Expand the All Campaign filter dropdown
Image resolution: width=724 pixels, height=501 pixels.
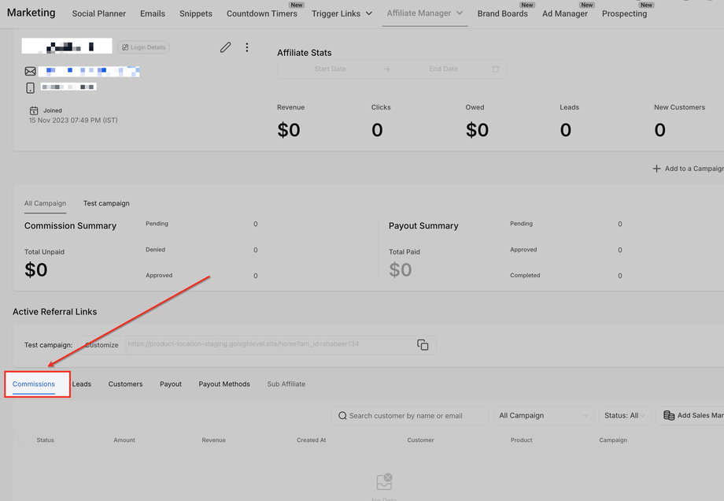[543, 416]
